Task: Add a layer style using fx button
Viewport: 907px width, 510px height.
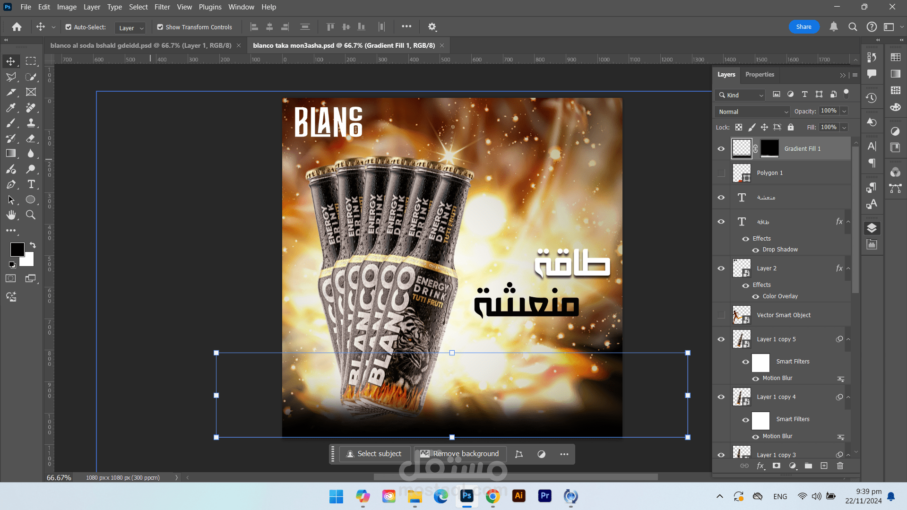Action: pyautogui.click(x=760, y=466)
